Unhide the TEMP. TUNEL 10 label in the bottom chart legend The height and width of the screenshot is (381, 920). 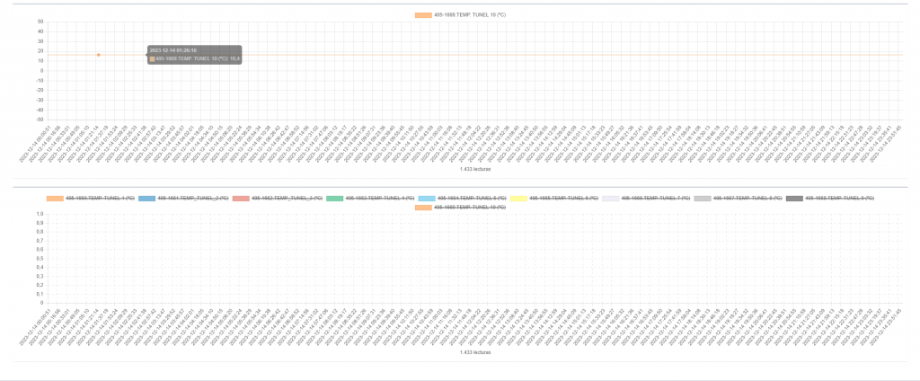click(469, 207)
